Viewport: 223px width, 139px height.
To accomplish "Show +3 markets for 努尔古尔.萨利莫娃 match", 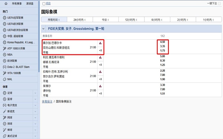I will (x=100, y=79).
